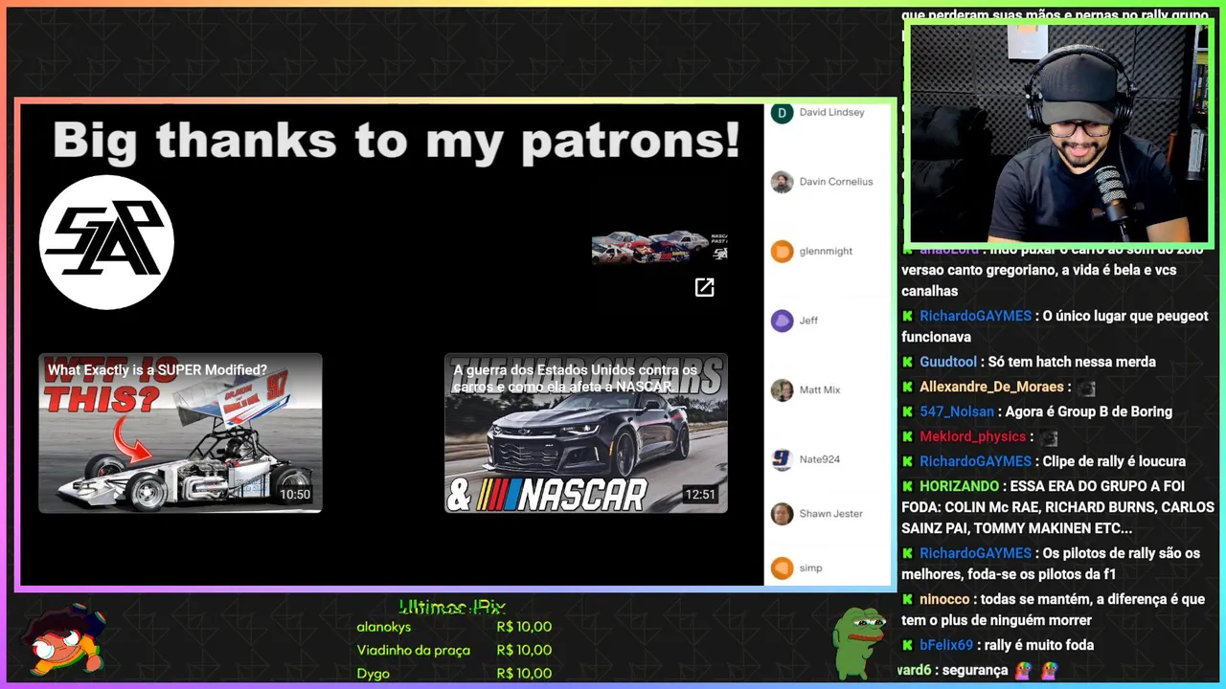Select the patron name glennmight
The image size is (1226, 689).
[826, 251]
